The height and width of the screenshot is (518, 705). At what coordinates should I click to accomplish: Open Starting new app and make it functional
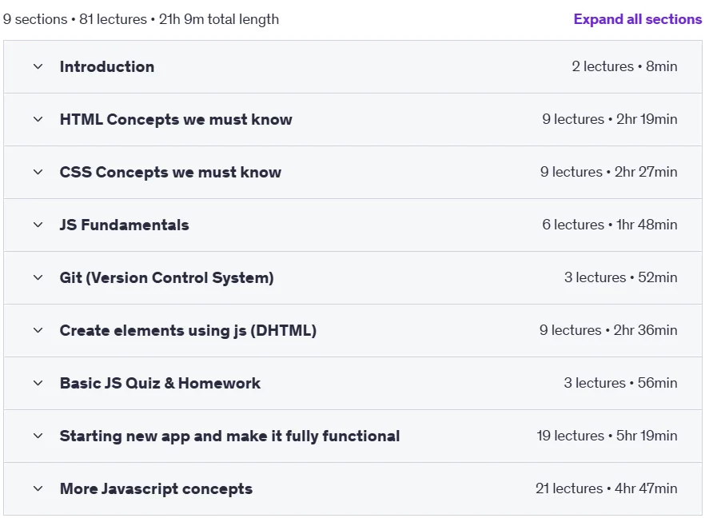(229, 436)
